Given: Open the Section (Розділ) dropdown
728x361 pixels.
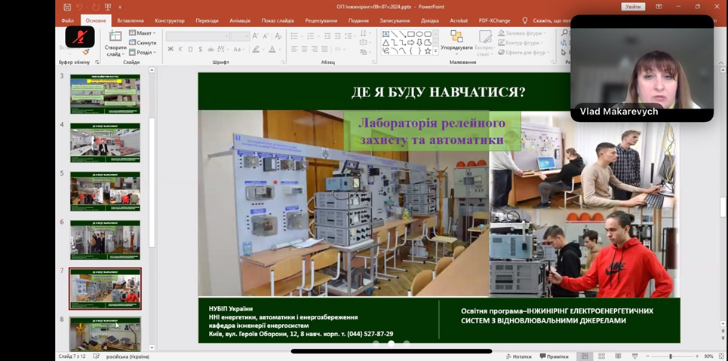Looking at the screenshot, I should (143, 53).
